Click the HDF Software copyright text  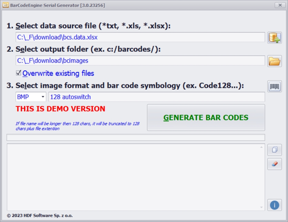(40, 216)
